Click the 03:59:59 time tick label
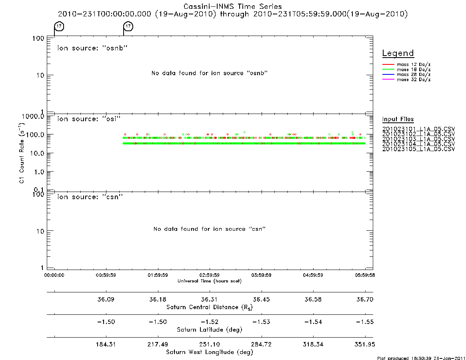Viewport: 466px width, 360px height. [261, 275]
